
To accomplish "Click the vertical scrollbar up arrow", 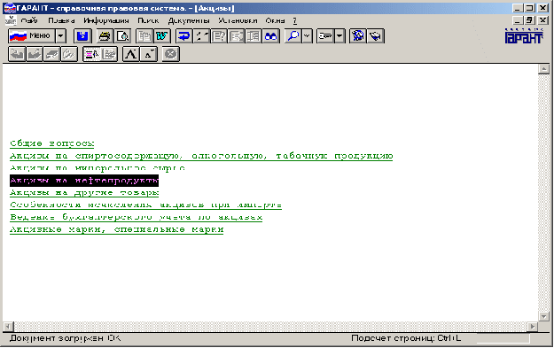I will point(543,69).
